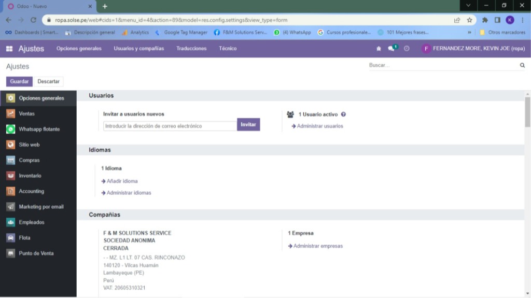Open Inventario settings section
This screenshot has height=298, width=531.
tap(38, 176)
